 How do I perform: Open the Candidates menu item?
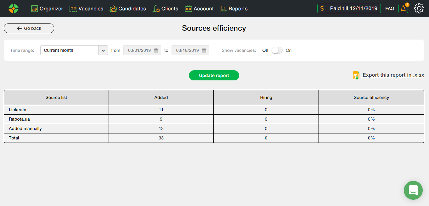pyautogui.click(x=128, y=9)
